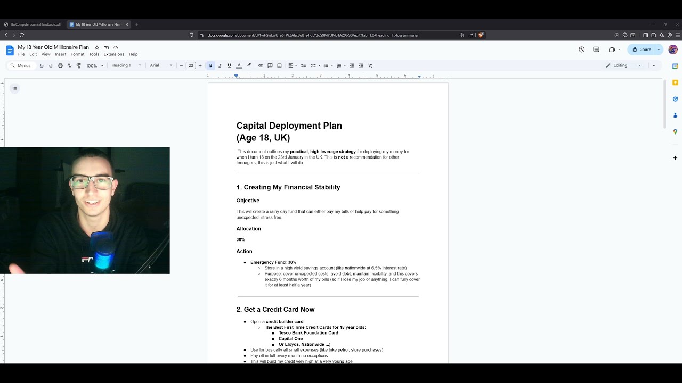Viewport: 682px width, 383px height.
Task: Open the highlight color picker
Action: (x=248, y=65)
